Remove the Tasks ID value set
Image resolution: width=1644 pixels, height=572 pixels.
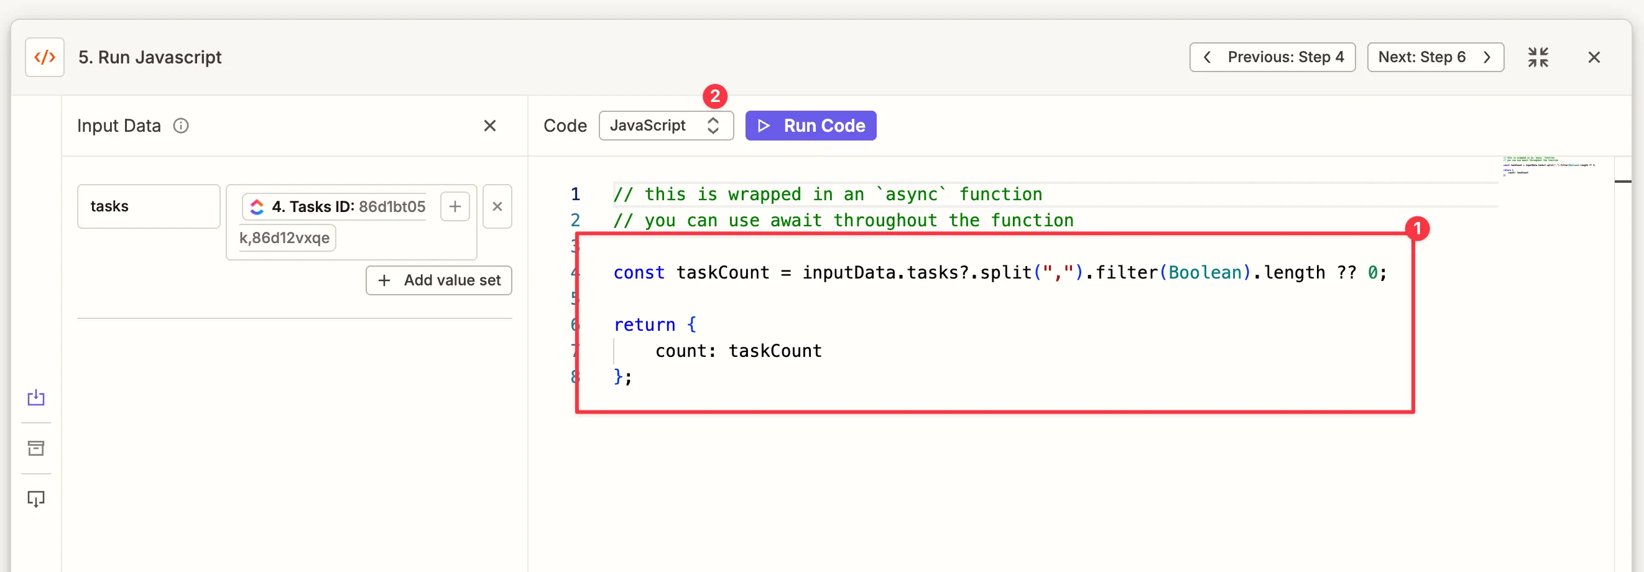(x=497, y=206)
